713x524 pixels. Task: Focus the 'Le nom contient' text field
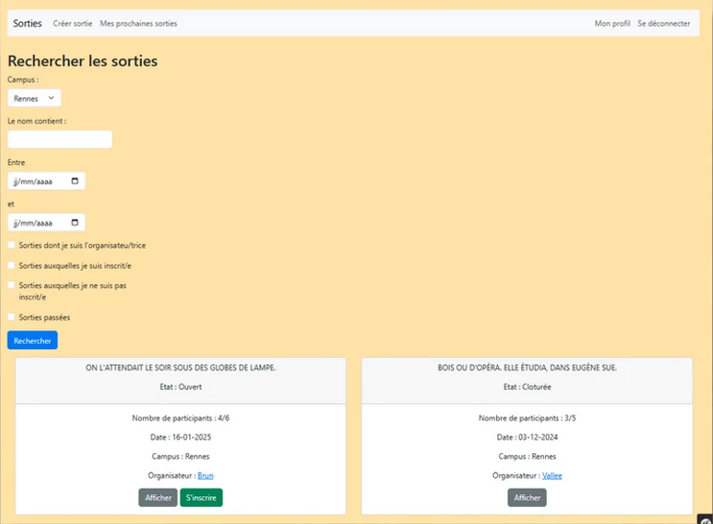59,139
